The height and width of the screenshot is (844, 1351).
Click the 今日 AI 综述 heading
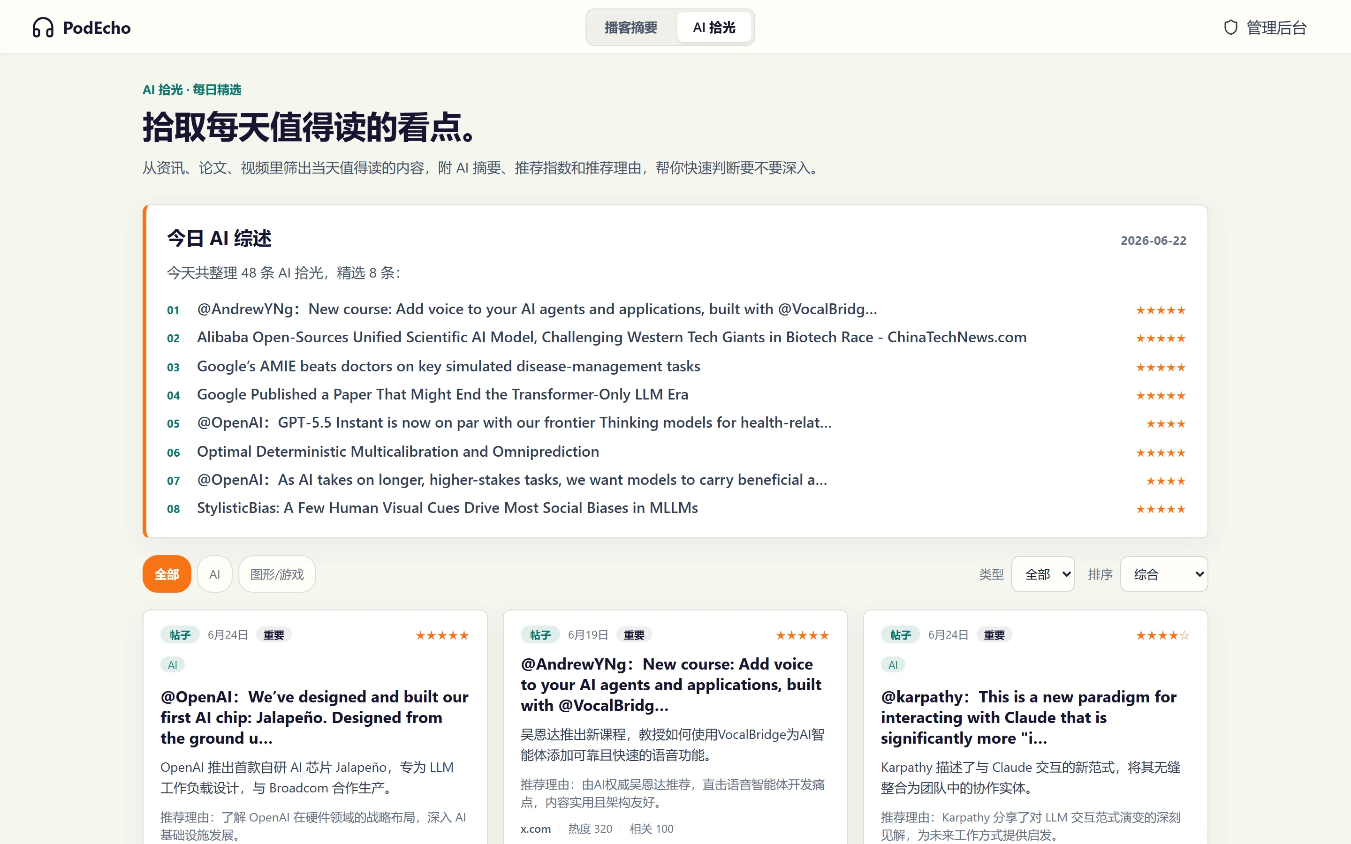tap(220, 238)
